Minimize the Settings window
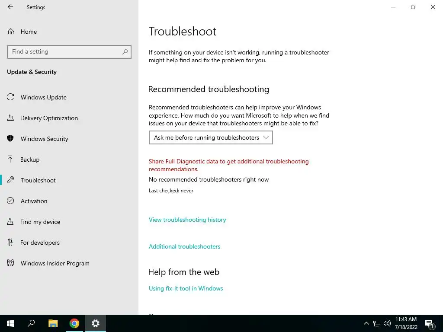The width and height of the screenshot is (443, 332). pos(393,7)
